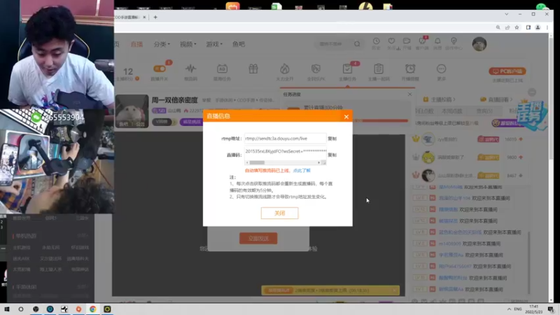Open the Windows Start button
The width and height of the screenshot is (560, 315).
coord(7,309)
